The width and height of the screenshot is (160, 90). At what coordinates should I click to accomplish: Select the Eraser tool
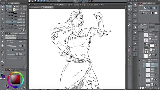click(3, 19)
